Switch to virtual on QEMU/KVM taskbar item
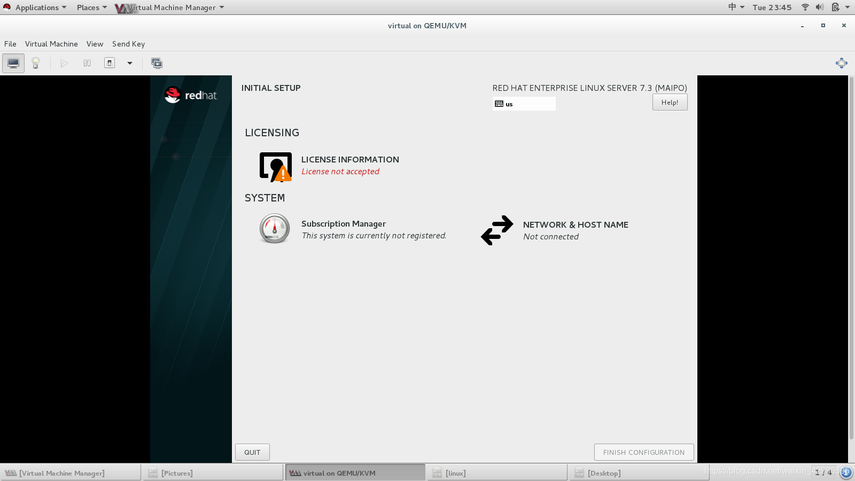 [x=355, y=473]
